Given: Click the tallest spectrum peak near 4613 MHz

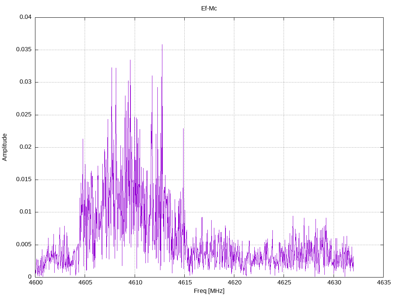Looking at the screenshot, I should click(162, 45).
